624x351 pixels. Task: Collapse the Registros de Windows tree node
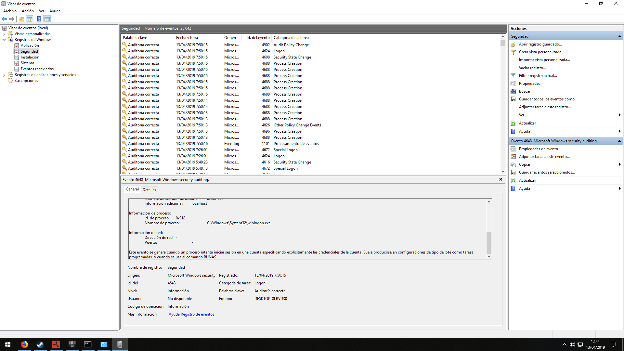(4, 40)
